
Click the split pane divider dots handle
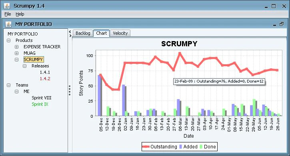click(70, 90)
